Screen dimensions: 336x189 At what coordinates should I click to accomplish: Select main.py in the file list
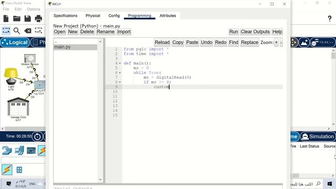click(75, 47)
